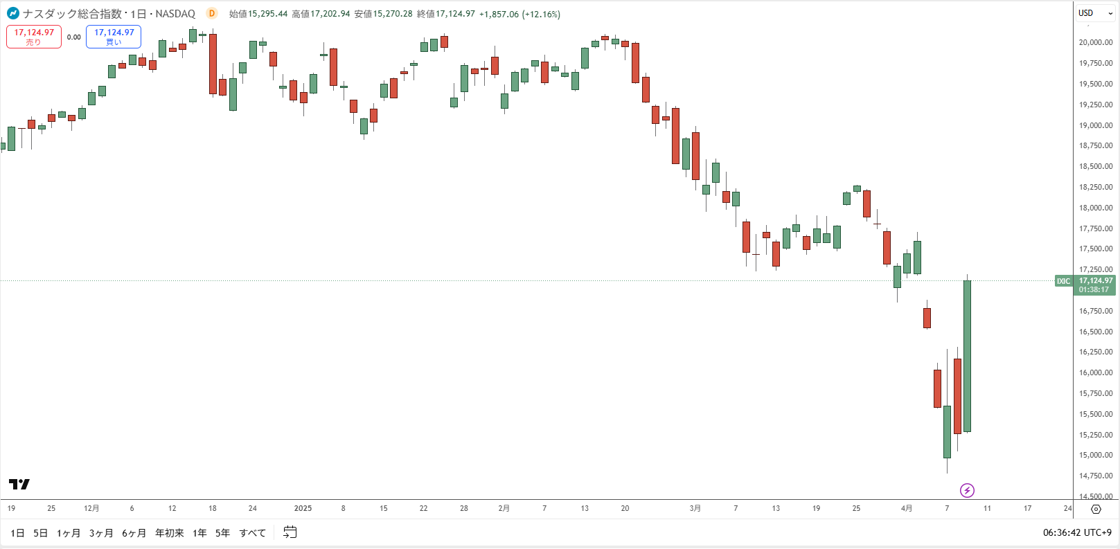1120x549 pixels.
Task: Click the 3月 label on time axis
Action: pos(695,508)
